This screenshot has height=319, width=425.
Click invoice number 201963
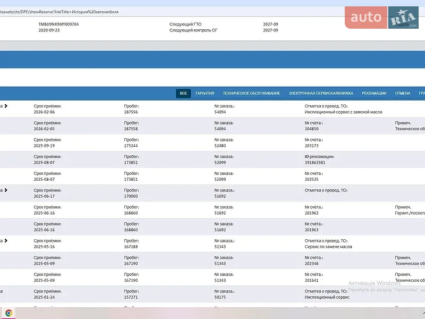click(x=311, y=230)
